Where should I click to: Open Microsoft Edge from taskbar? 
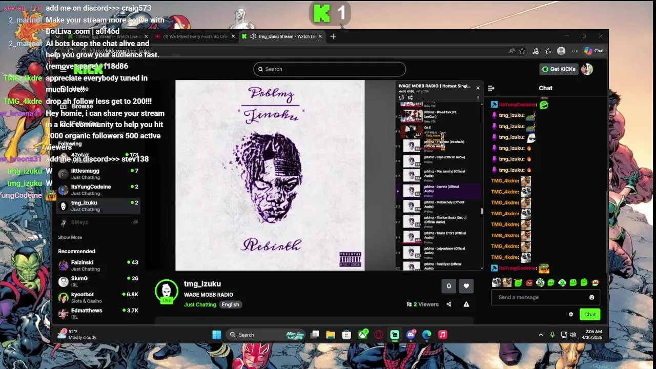(427, 335)
